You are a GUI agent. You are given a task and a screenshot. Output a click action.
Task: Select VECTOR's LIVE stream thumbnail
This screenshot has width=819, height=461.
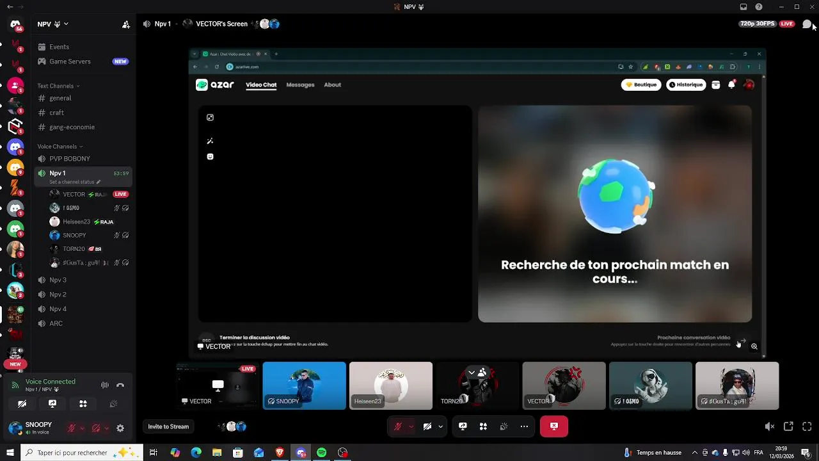218,385
